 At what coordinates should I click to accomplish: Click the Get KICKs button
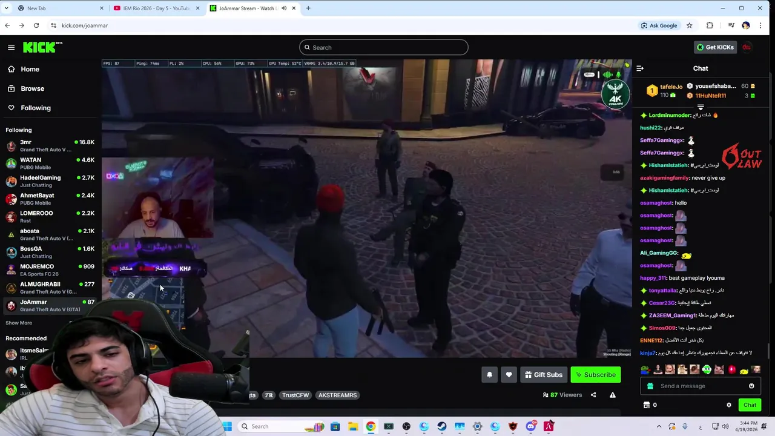point(715,47)
